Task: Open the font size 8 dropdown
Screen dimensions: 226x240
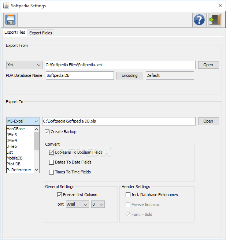Action: click(x=98, y=204)
